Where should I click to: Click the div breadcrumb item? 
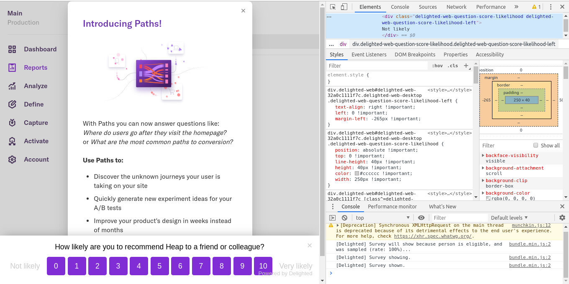pyautogui.click(x=343, y=44)
